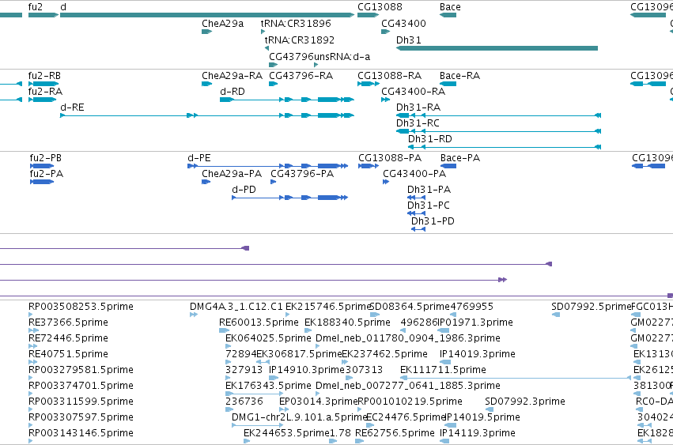Click EST RP003279581.5prime

pos(81,370)
